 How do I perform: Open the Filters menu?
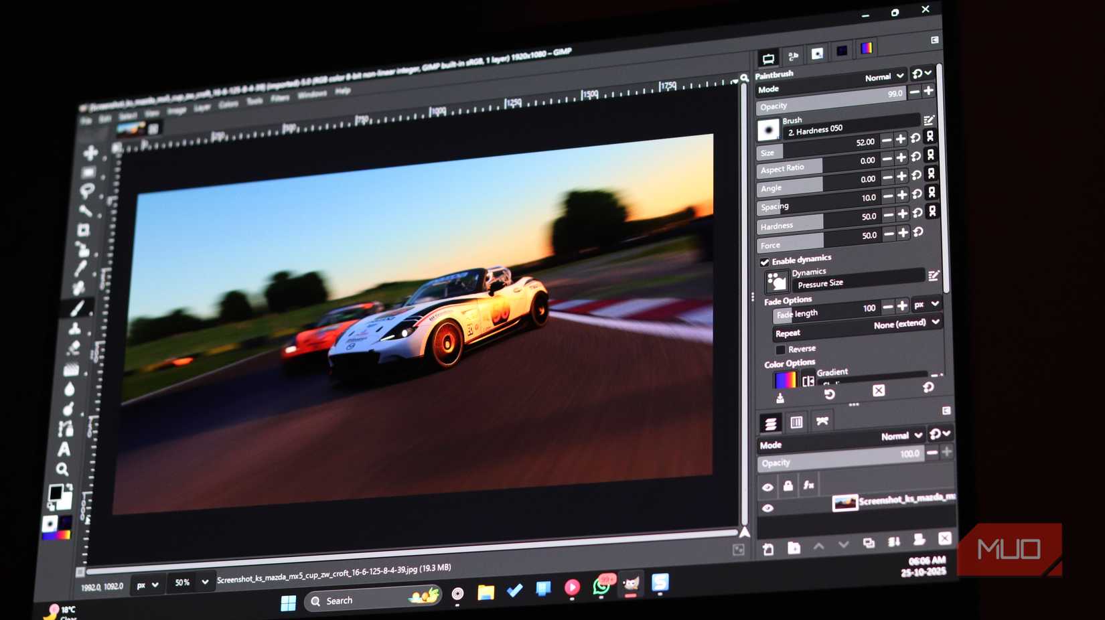pos(280,98)
